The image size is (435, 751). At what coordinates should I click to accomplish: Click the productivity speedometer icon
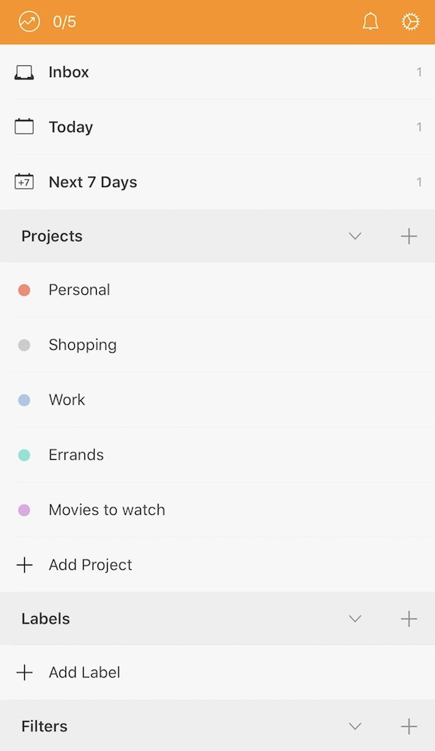(x=29, y=21)
